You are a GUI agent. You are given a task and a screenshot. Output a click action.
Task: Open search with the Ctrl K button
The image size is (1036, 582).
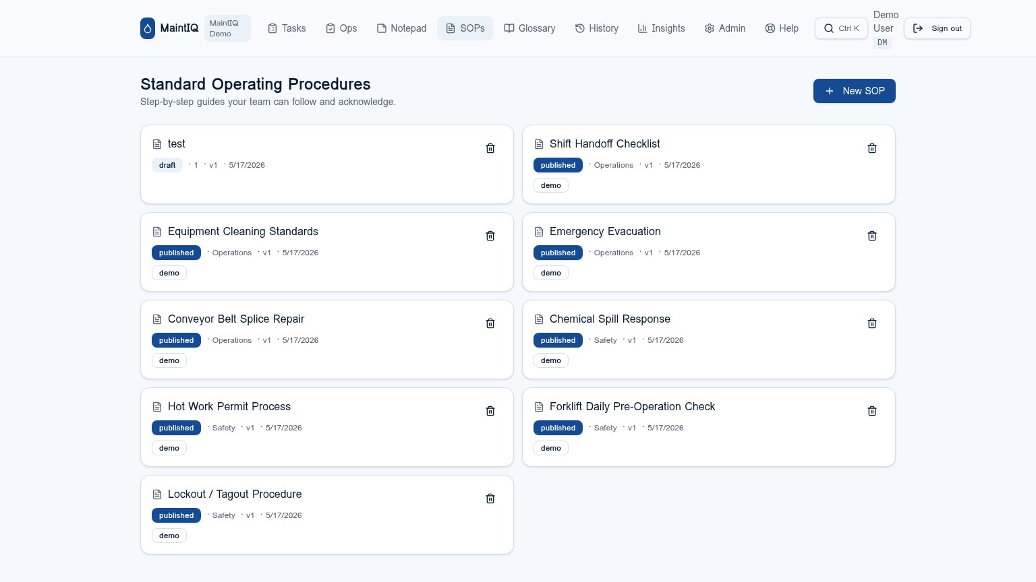click(x=841, y=28)
